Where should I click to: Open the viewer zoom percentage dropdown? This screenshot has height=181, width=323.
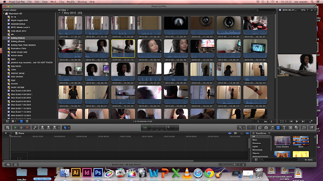tap(304, 10)
